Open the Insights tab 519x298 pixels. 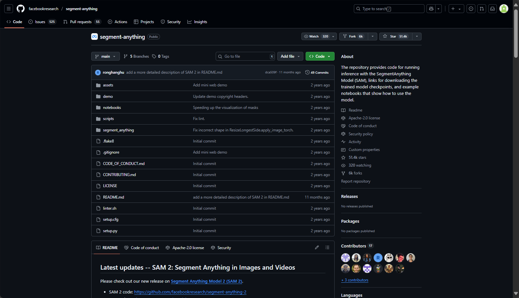coord(197,22)
